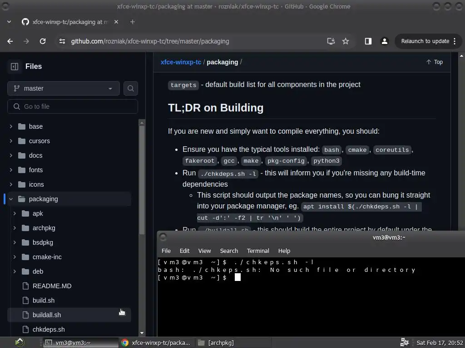Screen dimensions: 465x348
Task: Open the Chrome profile avatar
Action: click(x=385, y=41)
